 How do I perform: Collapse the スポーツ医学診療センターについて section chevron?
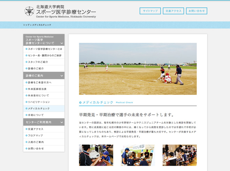click(x=62, y=43)
